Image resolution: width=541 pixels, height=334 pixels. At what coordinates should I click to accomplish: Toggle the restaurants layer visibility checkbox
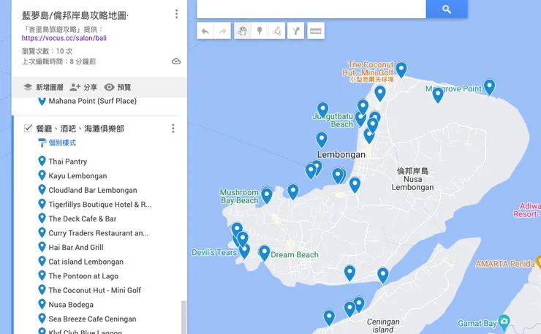click(x=28, y=129)
